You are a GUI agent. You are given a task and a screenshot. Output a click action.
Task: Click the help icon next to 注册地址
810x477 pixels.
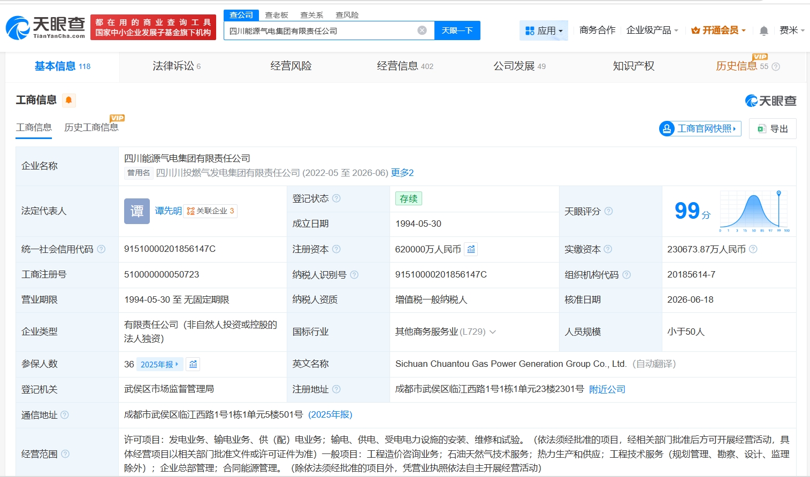pos(337,389)
